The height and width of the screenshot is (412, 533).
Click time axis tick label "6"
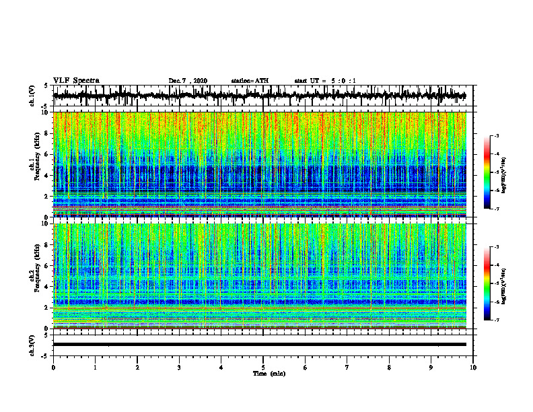[x=306, y=368]
